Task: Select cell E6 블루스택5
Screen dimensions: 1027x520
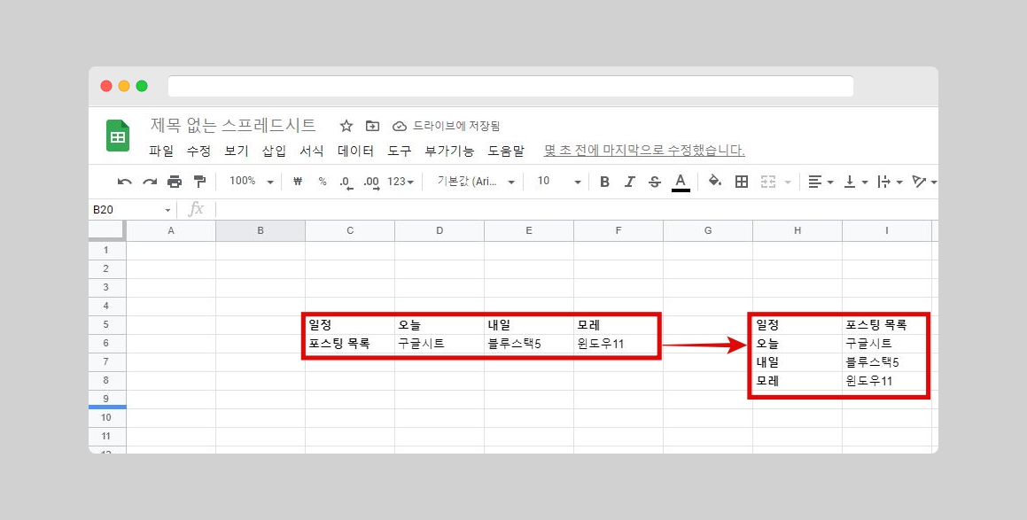Action: [x=529, y=344]
